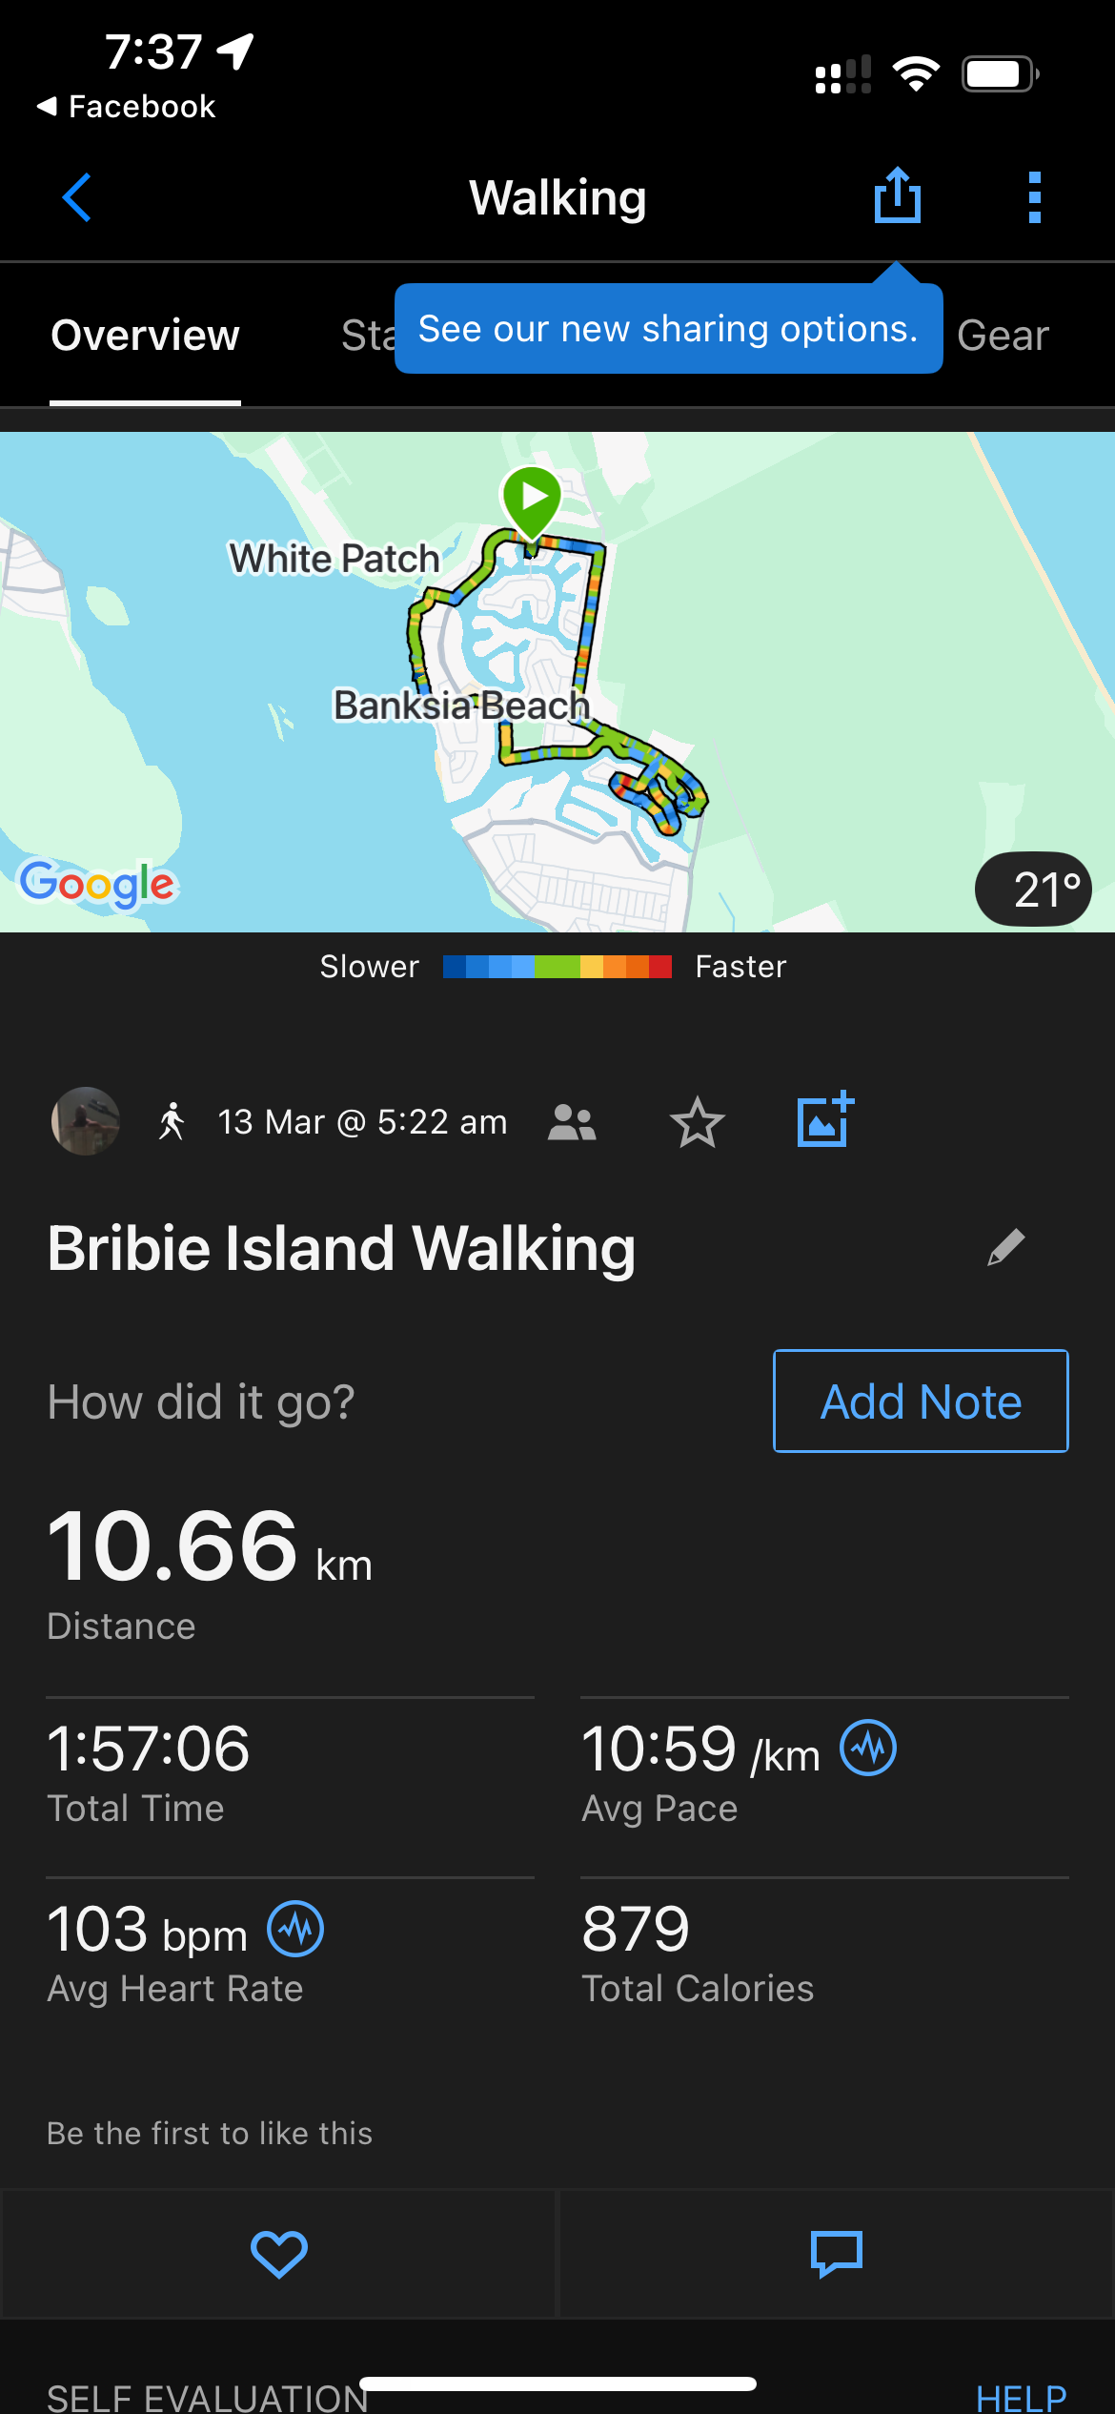The width and height of the screenshot is (1115, 2414).
Task: Edit activity name with pencil icon
Action: 1005,1247
